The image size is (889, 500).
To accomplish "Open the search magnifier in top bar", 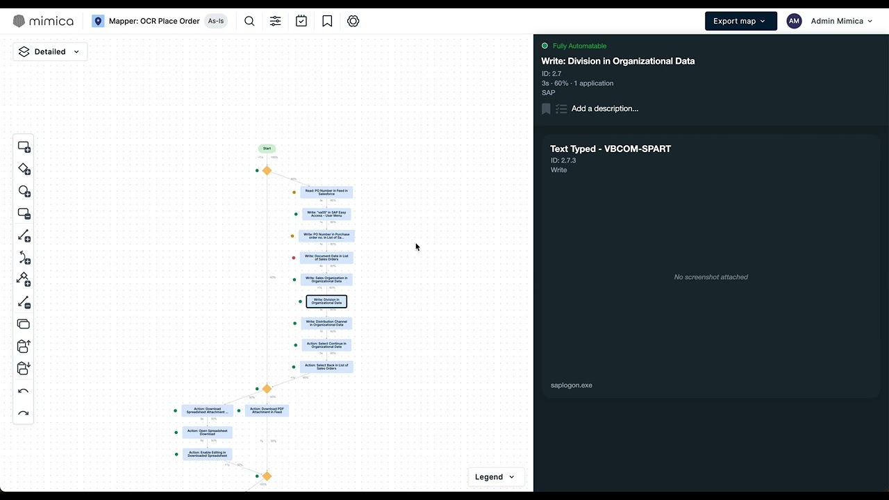I will [x=249, y=21].
